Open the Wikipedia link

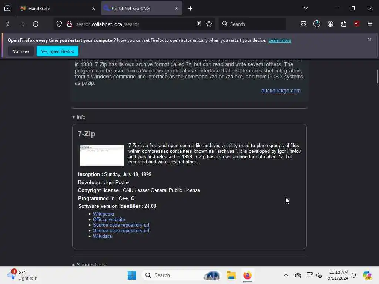click(x=103, y=214)
